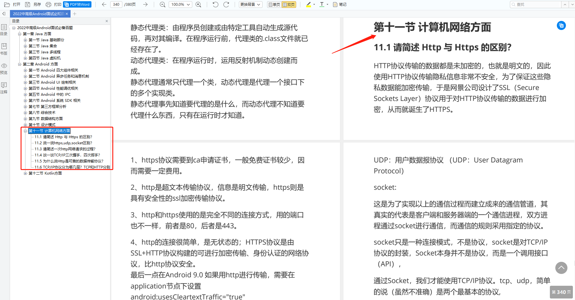Screen dimensions: 575x300
Task: Open 11.5 为什么说Http是可靠的数据传输协议
Action: [x=69, y=161]
